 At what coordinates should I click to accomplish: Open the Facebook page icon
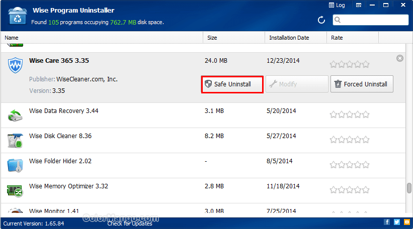click(387, 222)
